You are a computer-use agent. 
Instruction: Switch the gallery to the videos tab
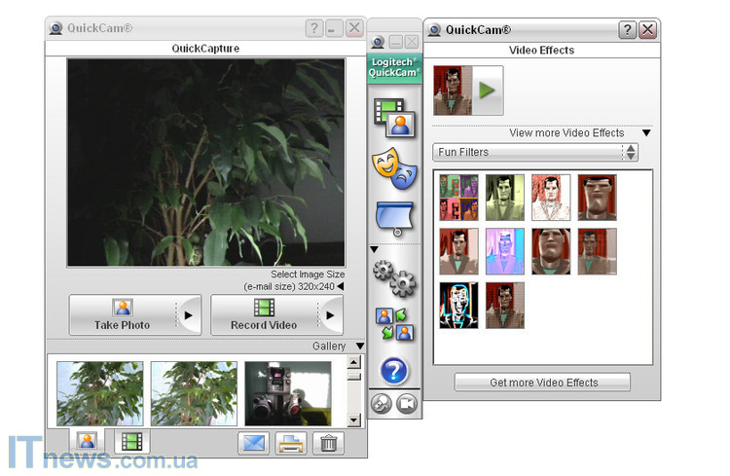(x=130, y=441)
